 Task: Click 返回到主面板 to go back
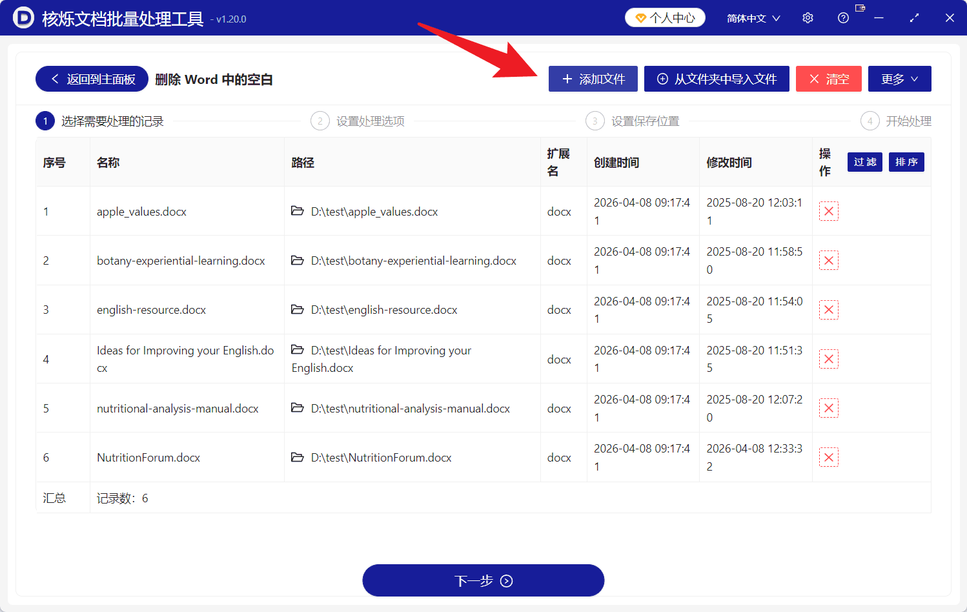[x=91, y=79]
